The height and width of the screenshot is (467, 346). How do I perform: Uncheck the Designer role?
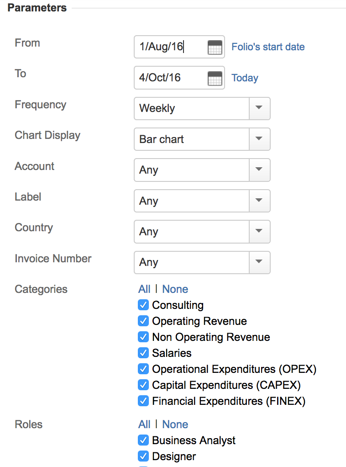pyautogui.click(x=143, y=456)
